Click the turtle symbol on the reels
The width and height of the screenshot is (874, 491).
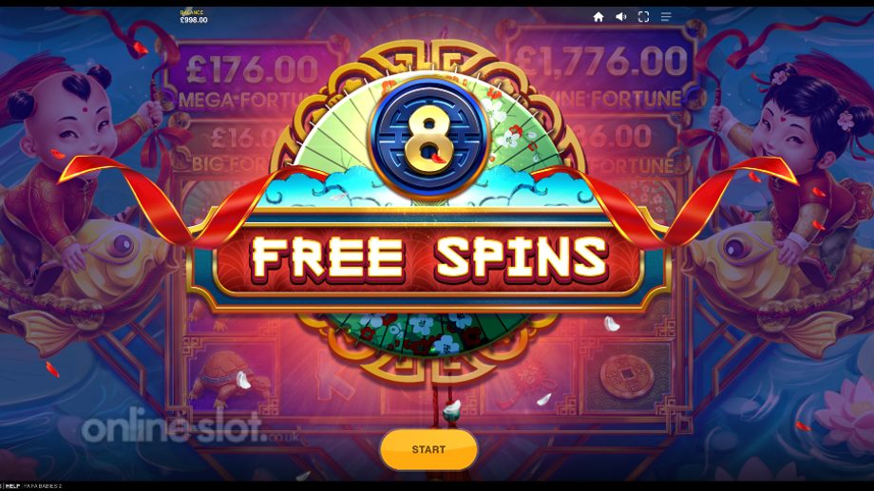click(230, 376)
